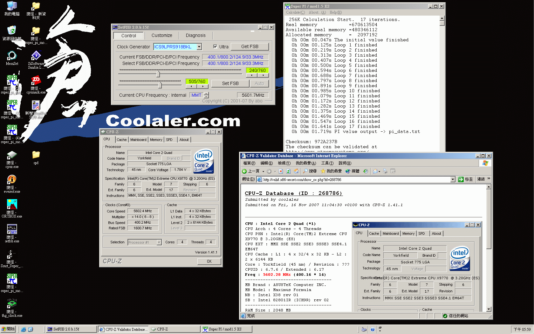Click the lower FSB slider thumb in SetFSB
The image size is (534, 334).
point(160,85)
